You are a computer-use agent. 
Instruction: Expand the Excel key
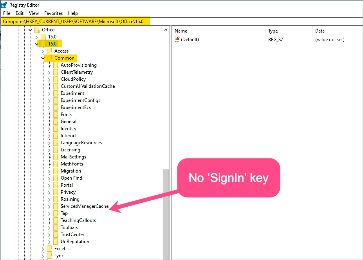click(43, 249)
